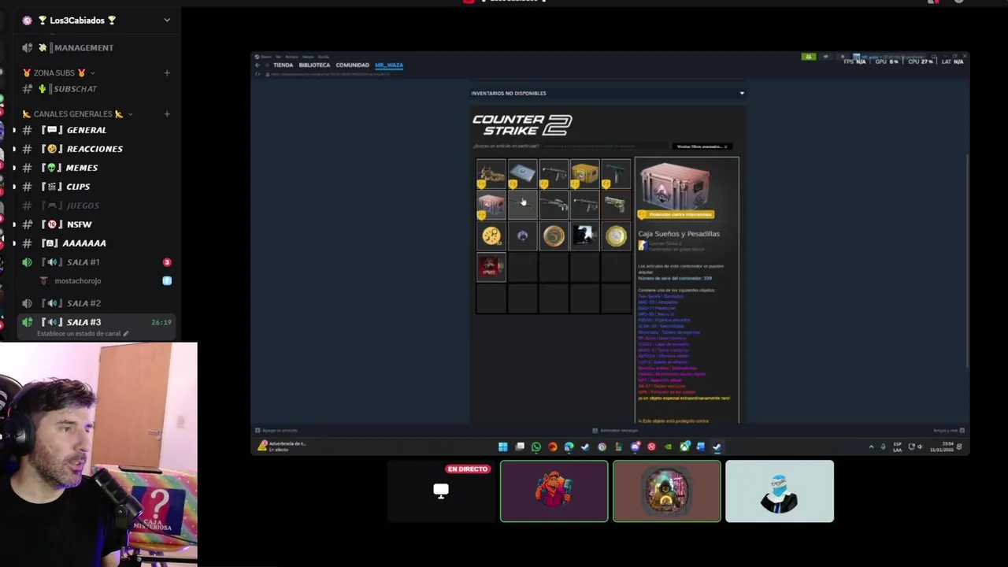Select the first inventory item, tan rifle
The height and width of the screenshot is (567, 1008).
[x=491, y=174]
